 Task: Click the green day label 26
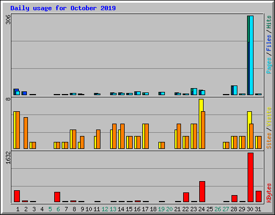218,209
